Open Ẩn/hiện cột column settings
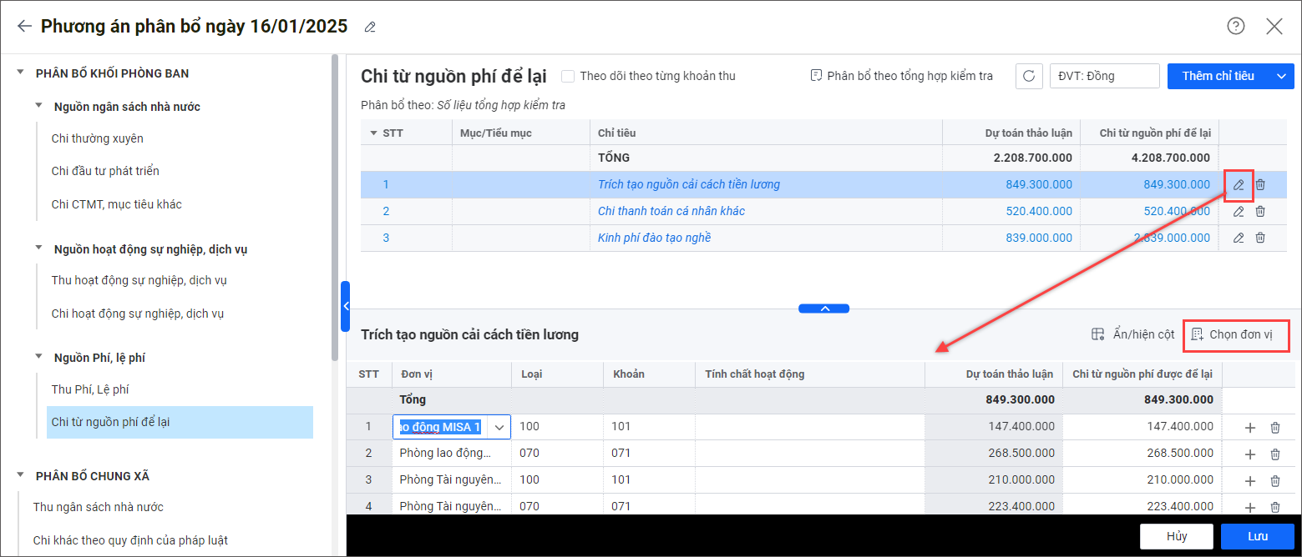The image size is (1302, 557). click(1133, 334)
